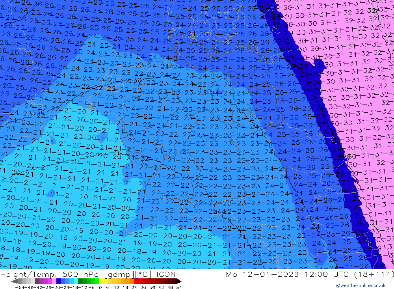This screenshot has width=394, height=289.
Task: Click the 'ICON' model name label
Action: tap(166, 274)
